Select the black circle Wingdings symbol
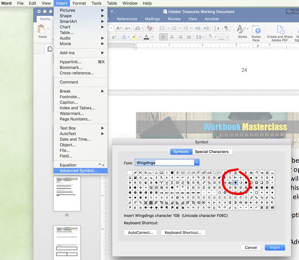Viewport: 299px width, 260px height. point(235,183)
